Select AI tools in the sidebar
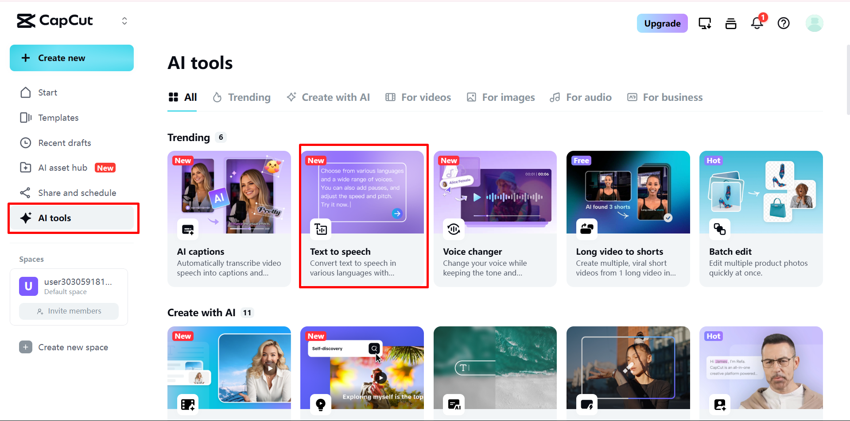This screenshot has width=850, height=421. point(72,218)
